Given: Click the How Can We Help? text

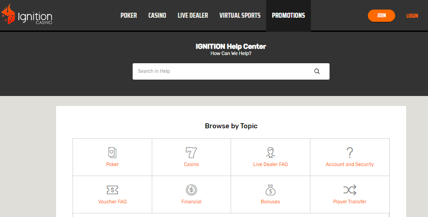Looking at the screenshot, I should coord(231,54).
